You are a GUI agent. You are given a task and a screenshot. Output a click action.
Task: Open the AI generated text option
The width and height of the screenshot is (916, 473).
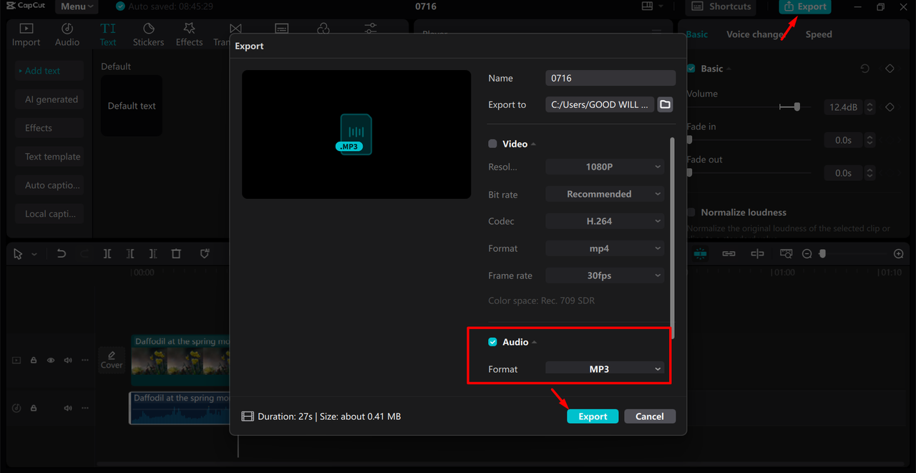point(49,99)
